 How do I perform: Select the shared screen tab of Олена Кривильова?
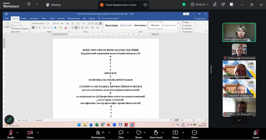(x=119, y=5)
